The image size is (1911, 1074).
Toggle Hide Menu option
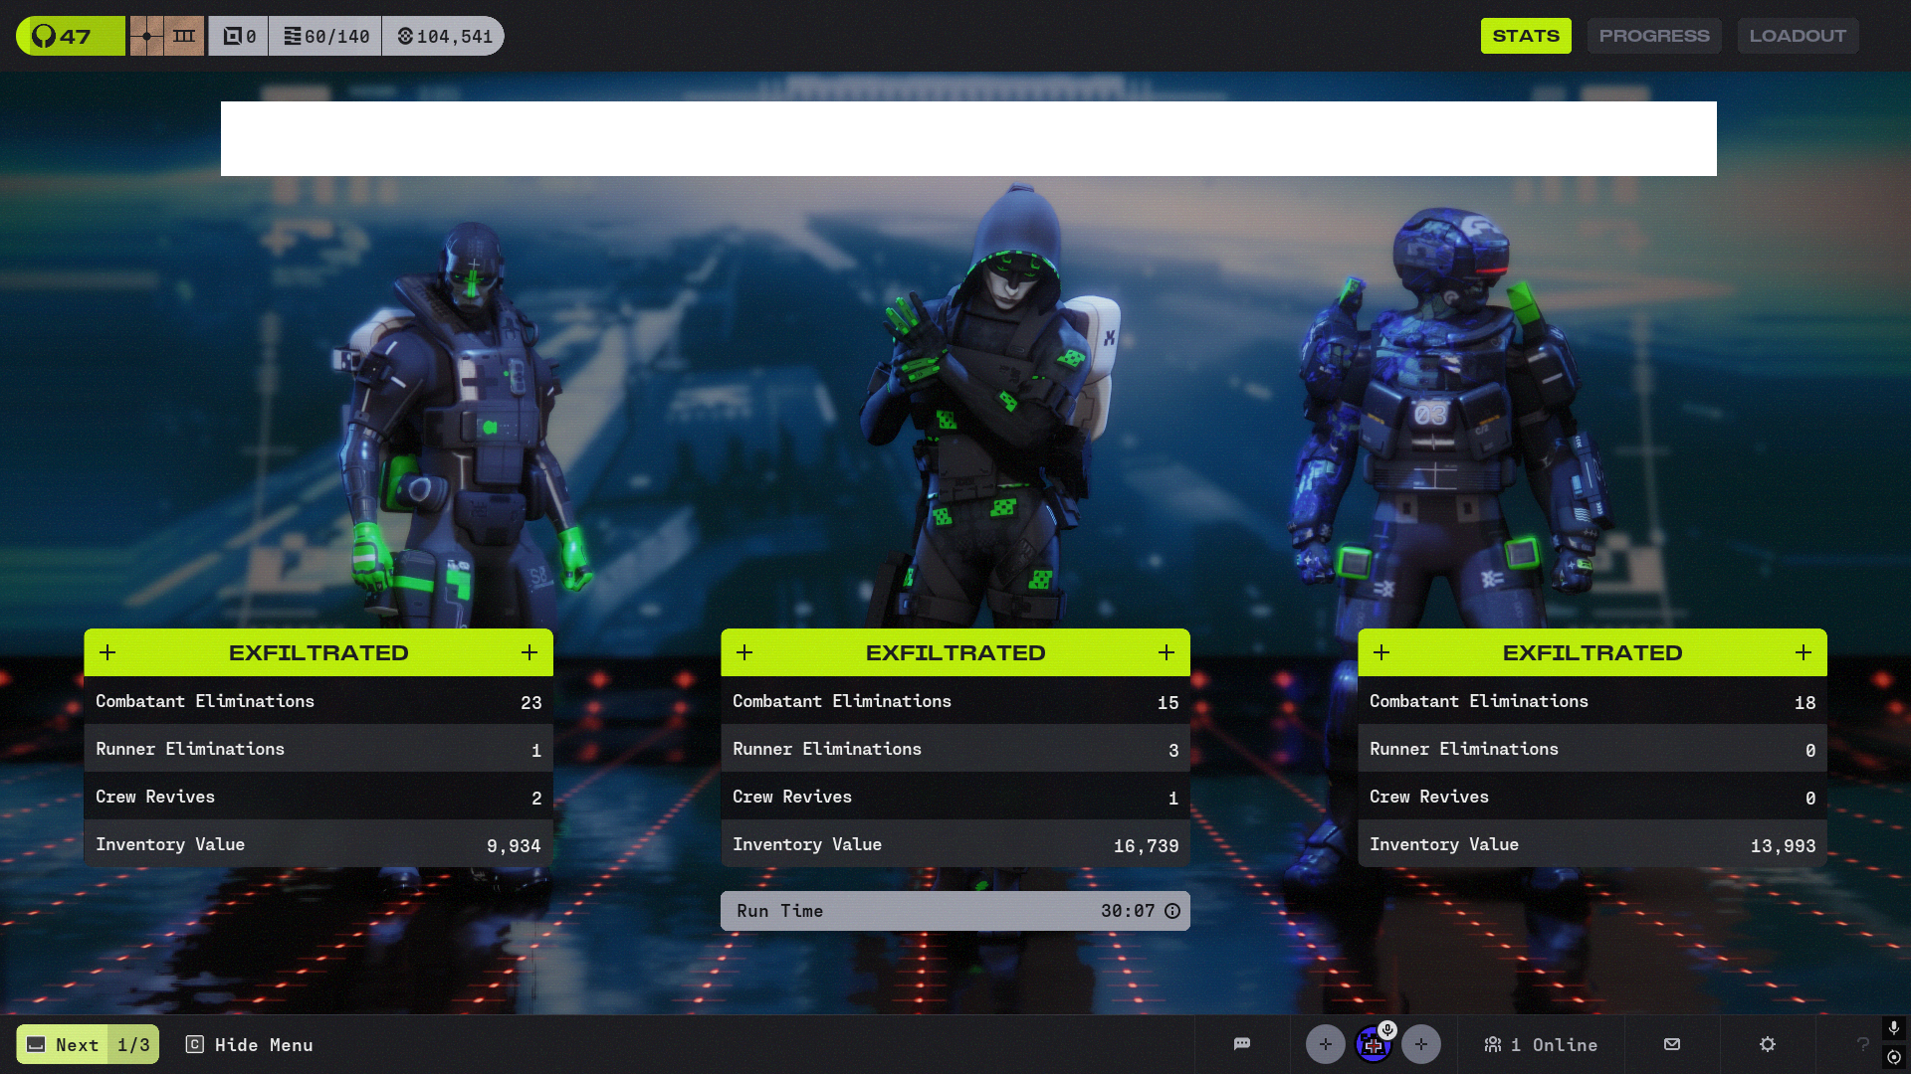(250, 1044)
